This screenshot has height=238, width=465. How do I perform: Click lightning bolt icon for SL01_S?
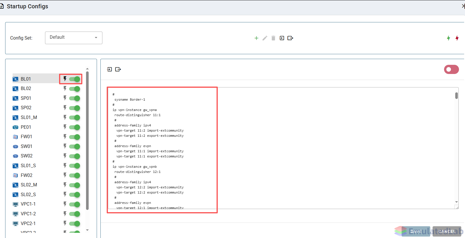click(65, 166)
